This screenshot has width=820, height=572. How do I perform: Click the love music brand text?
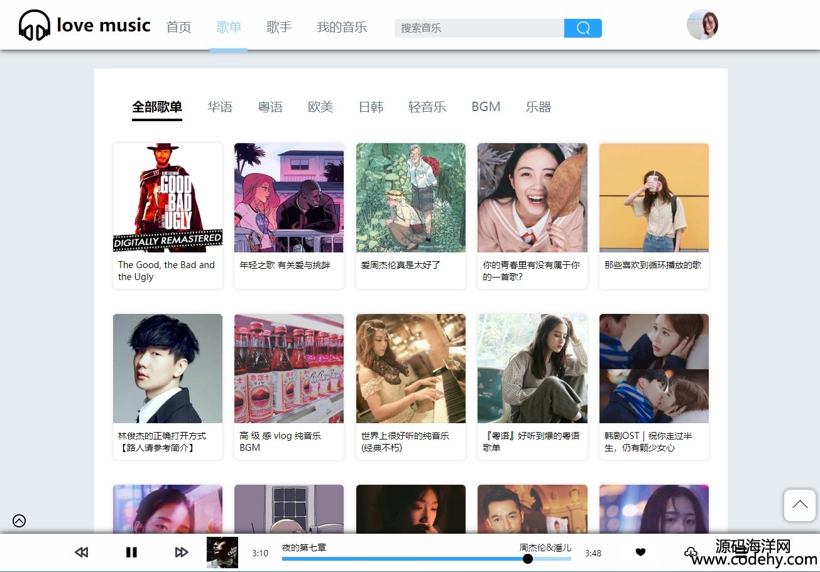pyautogui.click(x=104, y=25)
